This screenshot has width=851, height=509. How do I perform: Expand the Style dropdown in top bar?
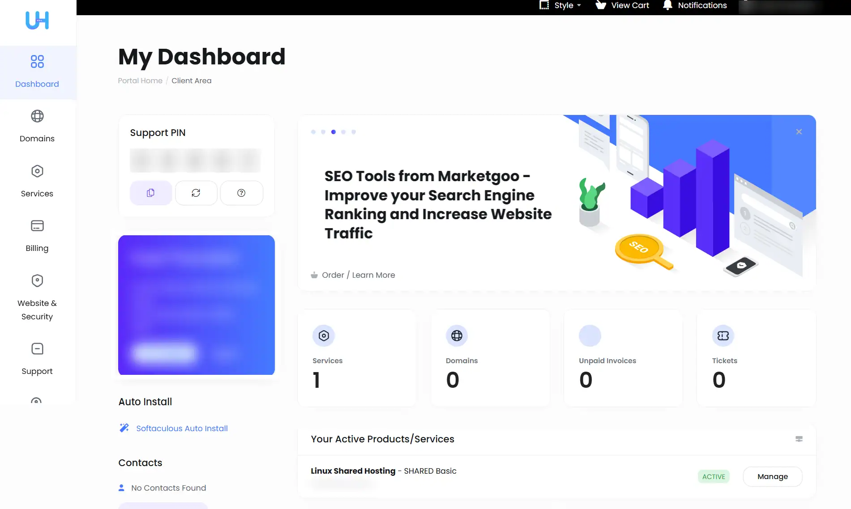coord(560,5)
